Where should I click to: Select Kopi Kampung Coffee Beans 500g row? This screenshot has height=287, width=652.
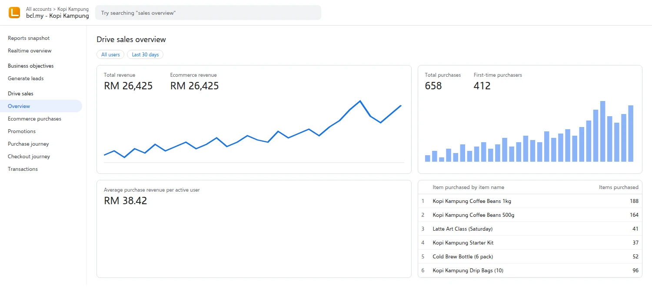tap(530, 215)
